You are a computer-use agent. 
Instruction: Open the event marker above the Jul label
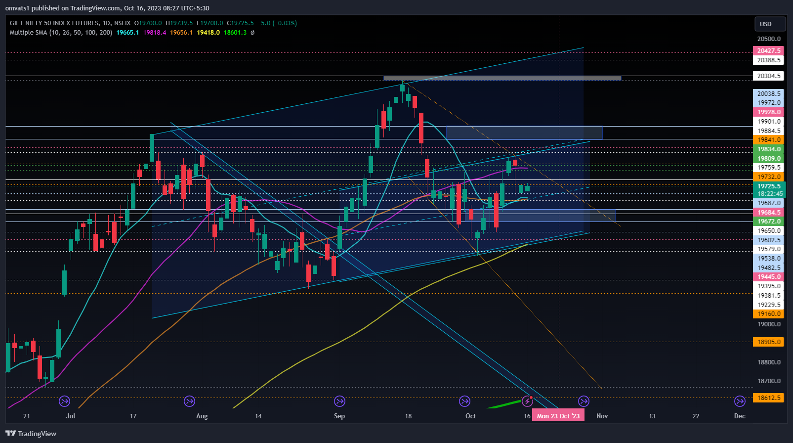(x=65, y=401)
